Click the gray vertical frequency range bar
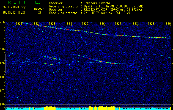The height and width of the screenshot is (110, 173). [x=6, y=64]
